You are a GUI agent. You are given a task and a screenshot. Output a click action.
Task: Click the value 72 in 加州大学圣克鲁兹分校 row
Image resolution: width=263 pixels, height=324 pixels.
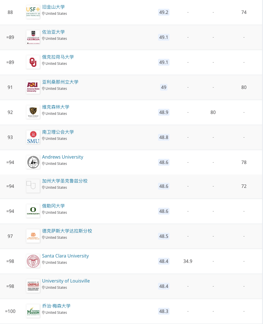(244, 186)
